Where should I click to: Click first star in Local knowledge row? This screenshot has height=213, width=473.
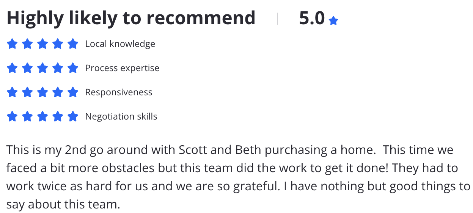tap(13, 44)
